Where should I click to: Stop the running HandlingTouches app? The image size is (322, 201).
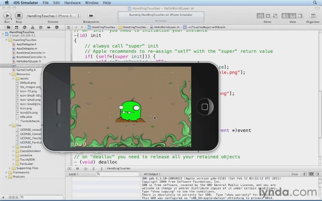(19, 16)
